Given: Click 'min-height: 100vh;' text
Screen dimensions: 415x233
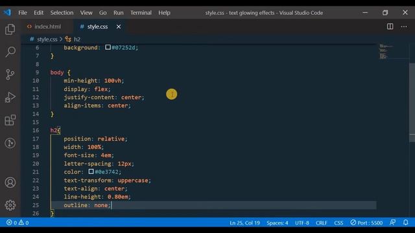Looking at the screenshot, I should click(93, 80).
